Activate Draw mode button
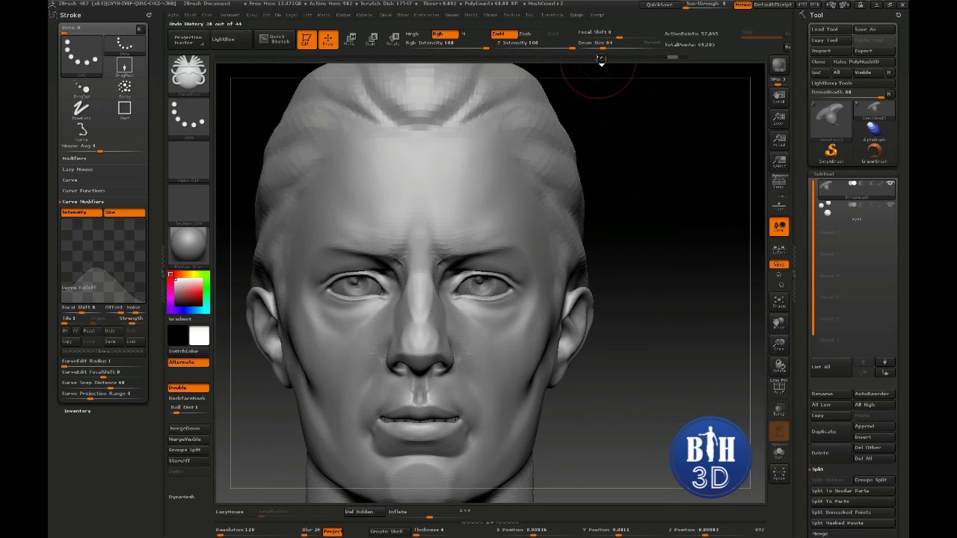The width and height of the screenshot is (957, 538). tap(327, 40)
